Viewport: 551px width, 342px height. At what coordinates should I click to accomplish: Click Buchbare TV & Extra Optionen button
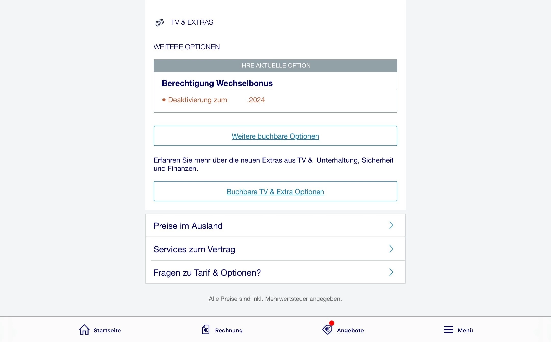pyautogui.click(x=275, y=192)
